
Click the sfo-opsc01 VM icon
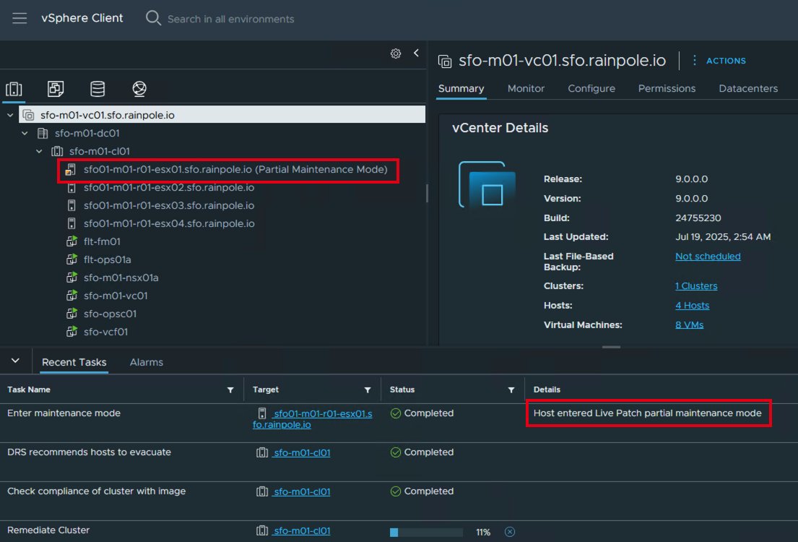pyautogui.click(x=71, y=314)
